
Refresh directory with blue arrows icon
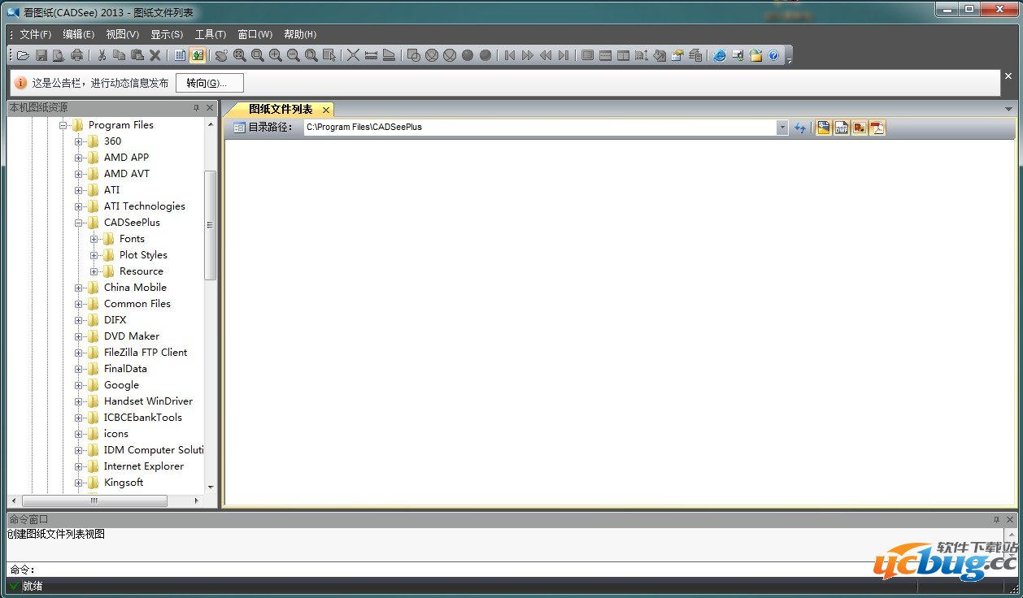800,128
